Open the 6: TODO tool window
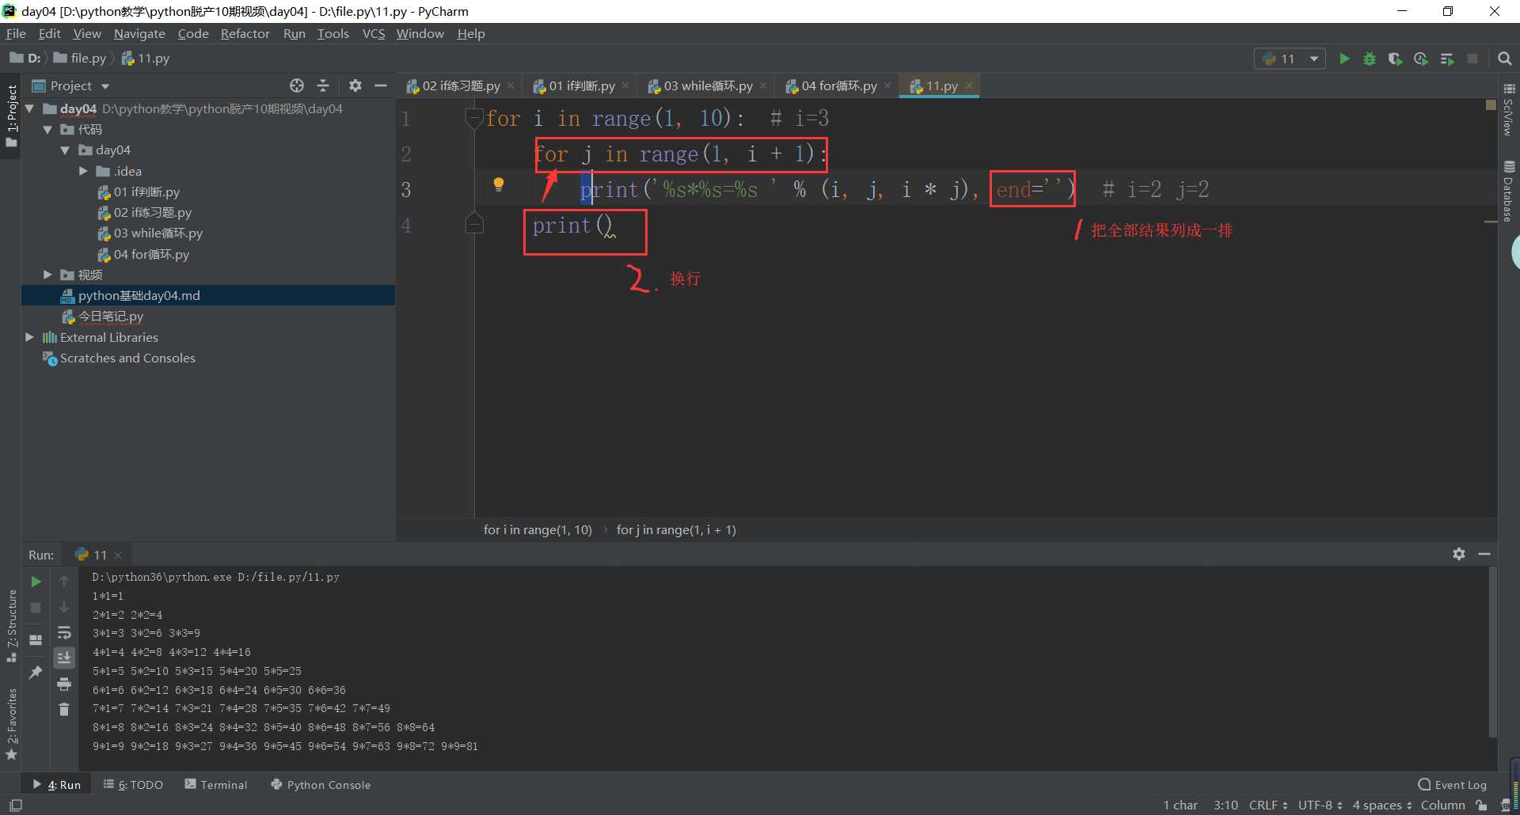This screenshot has width=1520, height=815. [x=133, y=784]
